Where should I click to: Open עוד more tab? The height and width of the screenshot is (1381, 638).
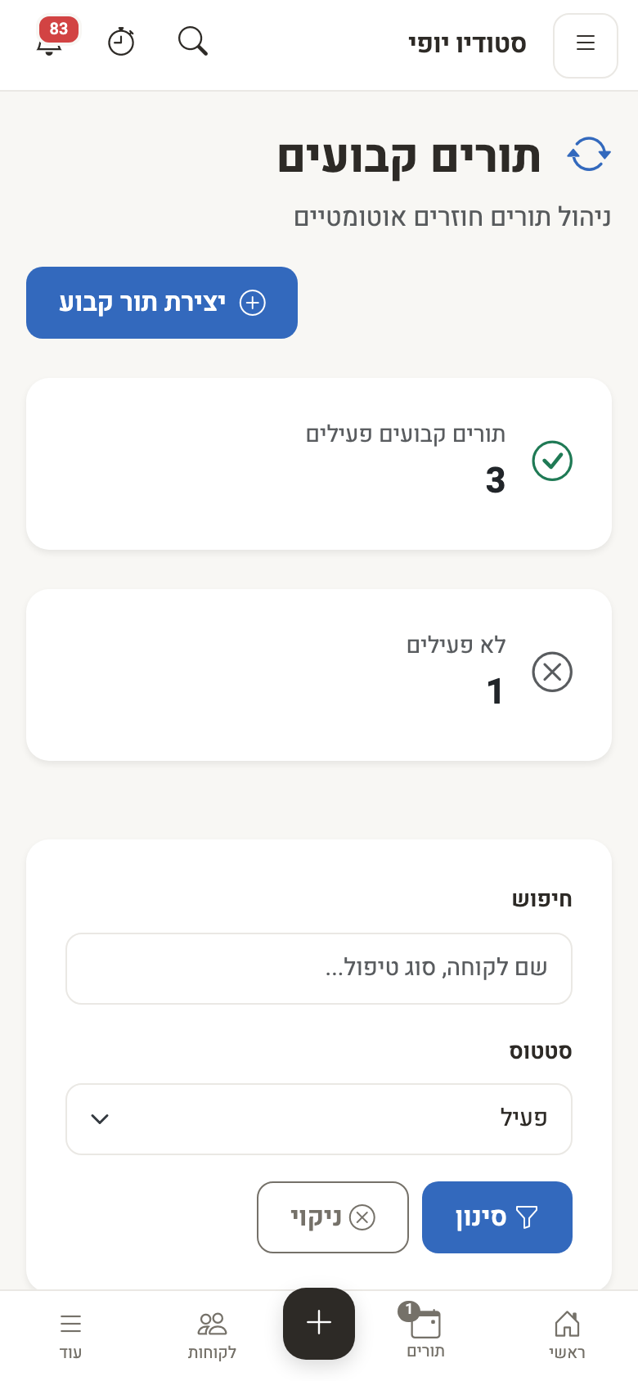[x=71, y=1335]
